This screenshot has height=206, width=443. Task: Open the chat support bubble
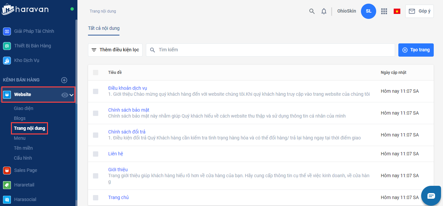coord(431,196)
